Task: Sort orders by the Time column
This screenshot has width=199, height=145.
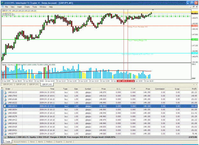Action: pyautogui.click(x=39, y=89)
